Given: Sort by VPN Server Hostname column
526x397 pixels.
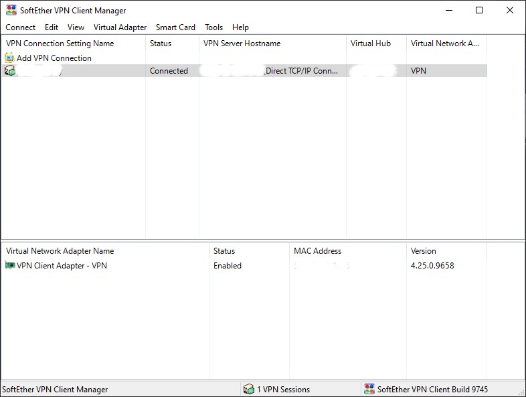Looking at the screenshot, I should click(273, 44).
